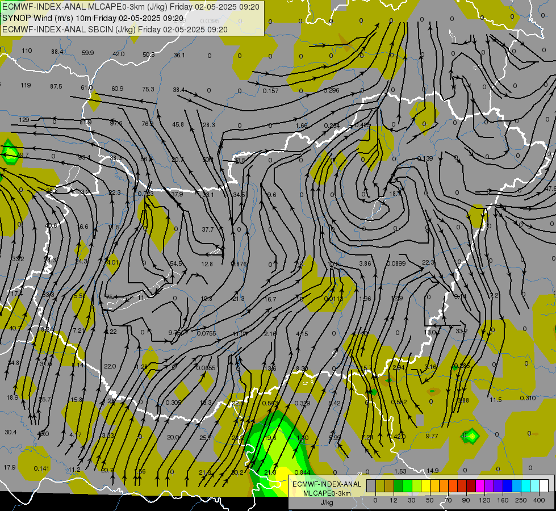Image resolution: width=556 pixels, height=511 pixels.
Task: Click the SBCIN value 17.9
Action: 10,467
